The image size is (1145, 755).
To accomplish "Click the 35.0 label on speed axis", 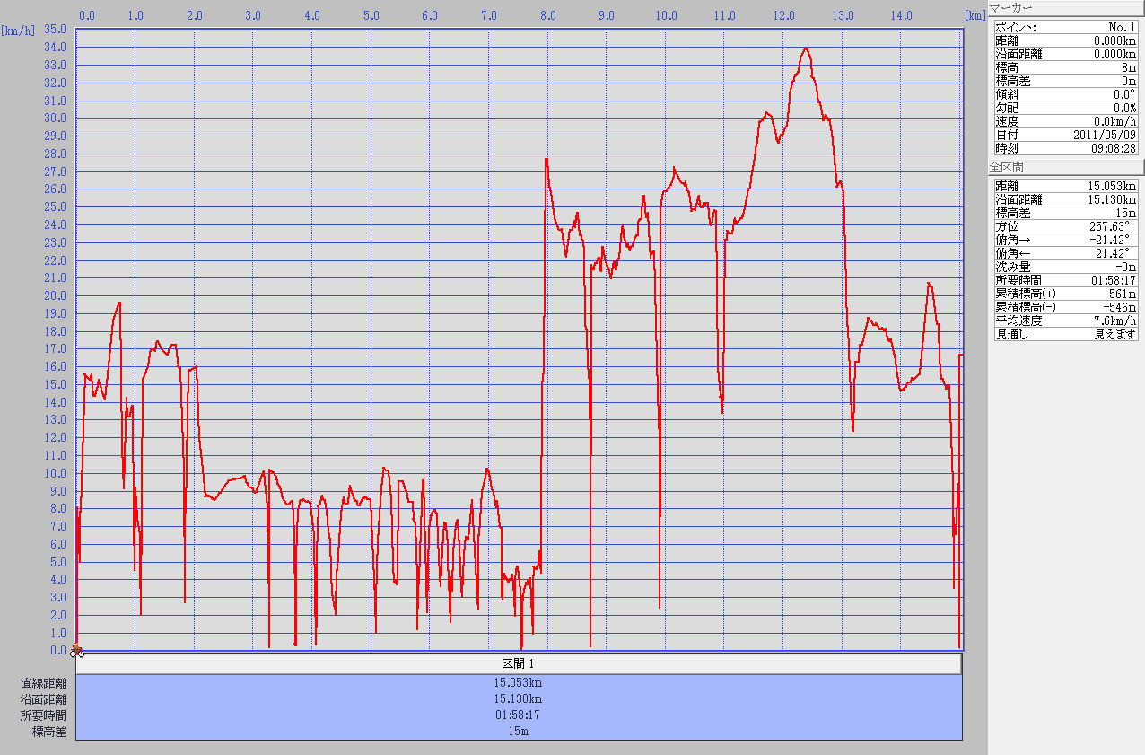I will [56, 29].
